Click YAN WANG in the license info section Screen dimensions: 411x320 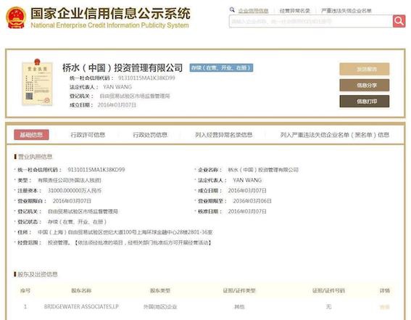point(247,180)
